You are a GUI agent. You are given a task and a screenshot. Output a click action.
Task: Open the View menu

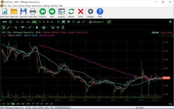(x=10, y=6)
